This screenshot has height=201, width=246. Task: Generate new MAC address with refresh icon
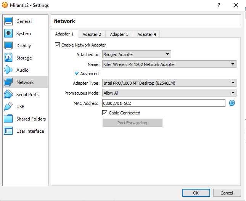(x=232, y=103)
